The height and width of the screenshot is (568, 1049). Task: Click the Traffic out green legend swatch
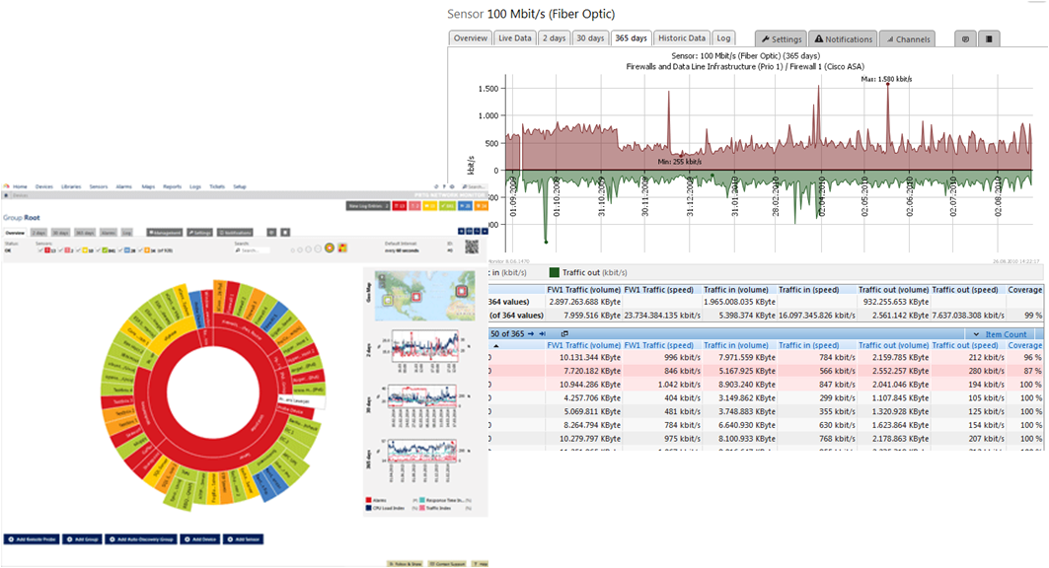tap(555, 272)
